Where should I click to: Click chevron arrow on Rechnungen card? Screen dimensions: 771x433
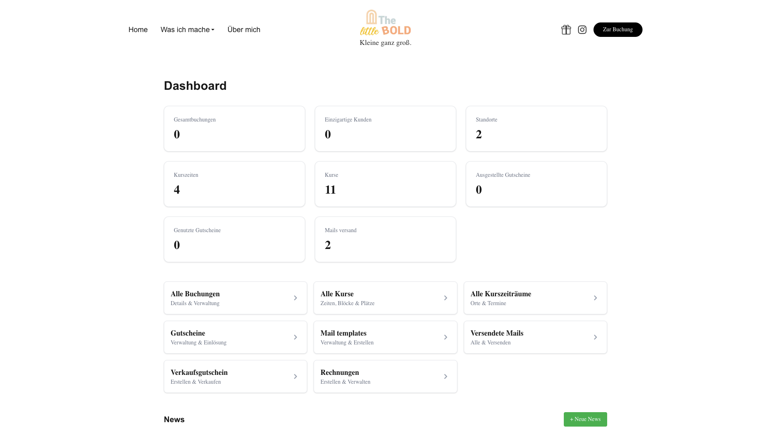[x=445, y=376]
